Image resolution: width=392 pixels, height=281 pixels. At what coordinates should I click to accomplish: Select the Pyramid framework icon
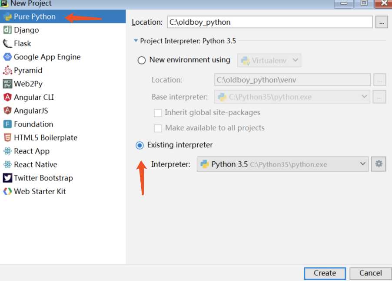[x=7, y=70]
